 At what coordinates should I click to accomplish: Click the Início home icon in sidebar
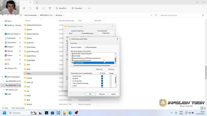[6, 21]
